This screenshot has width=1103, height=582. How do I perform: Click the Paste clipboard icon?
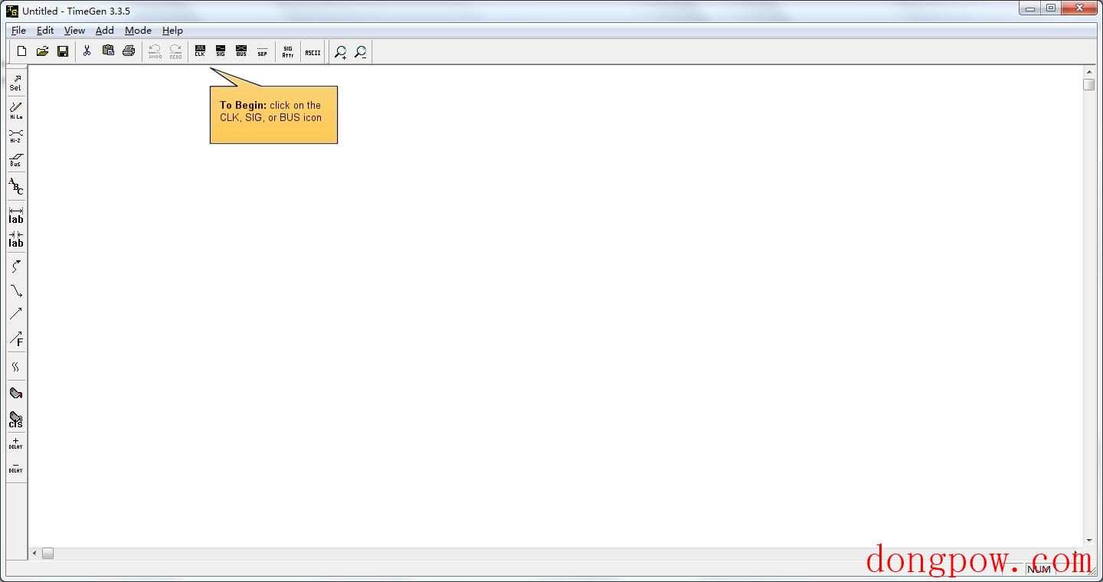pos(108,51)
